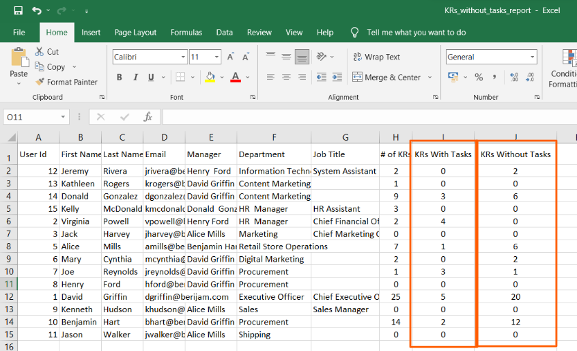Viewport: 577px width, 351px height.
Task: Open the Merge & Center dropdown arrow
Action: point(430,78)
